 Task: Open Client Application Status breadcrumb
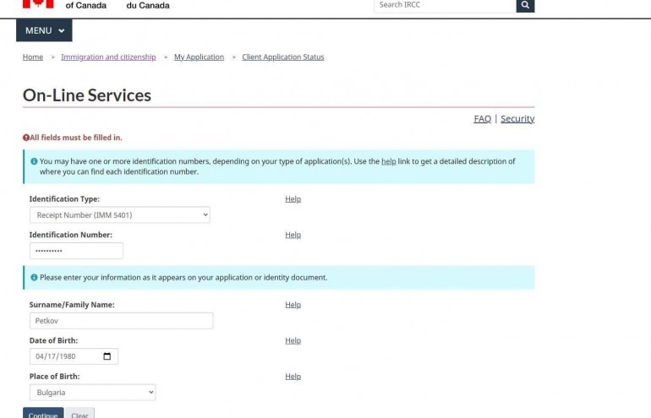click(282, 57)
